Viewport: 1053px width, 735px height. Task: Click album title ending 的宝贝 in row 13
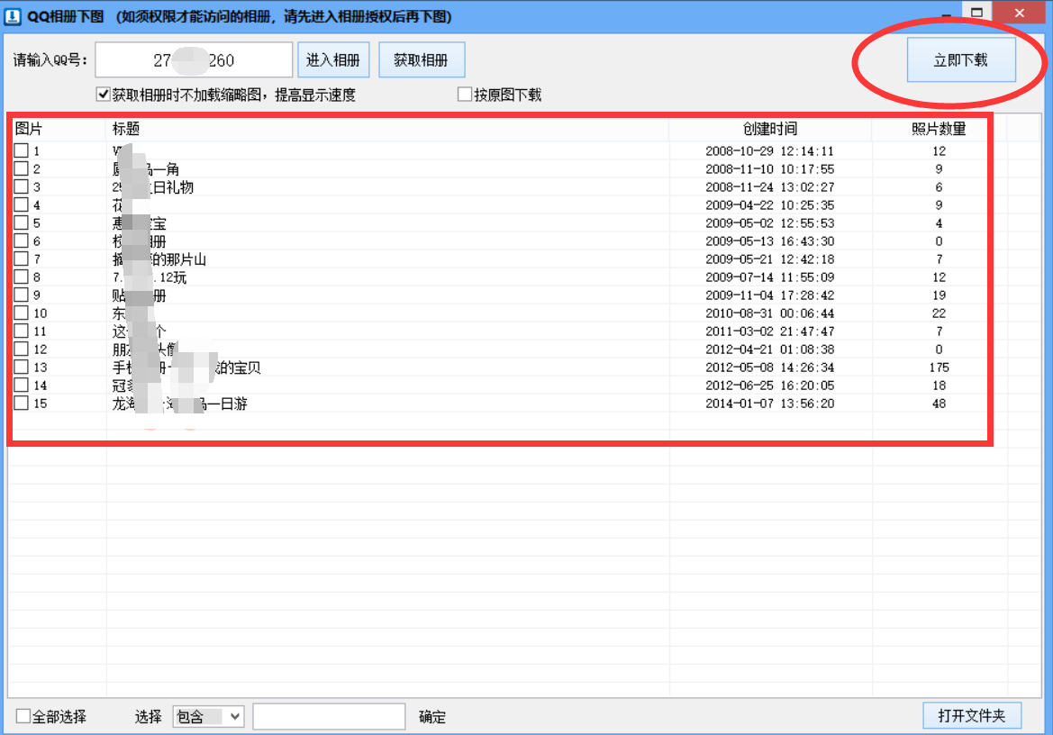pos(186,367)
